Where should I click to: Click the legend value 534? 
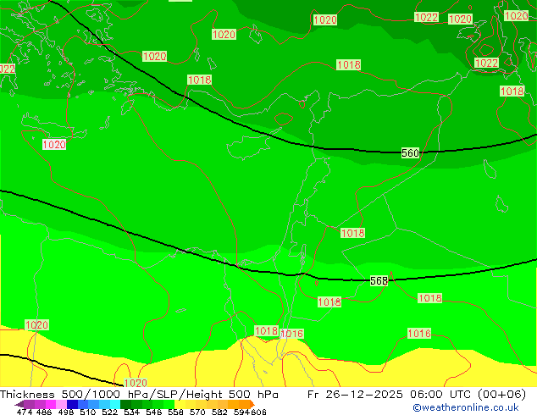[131, 412]
